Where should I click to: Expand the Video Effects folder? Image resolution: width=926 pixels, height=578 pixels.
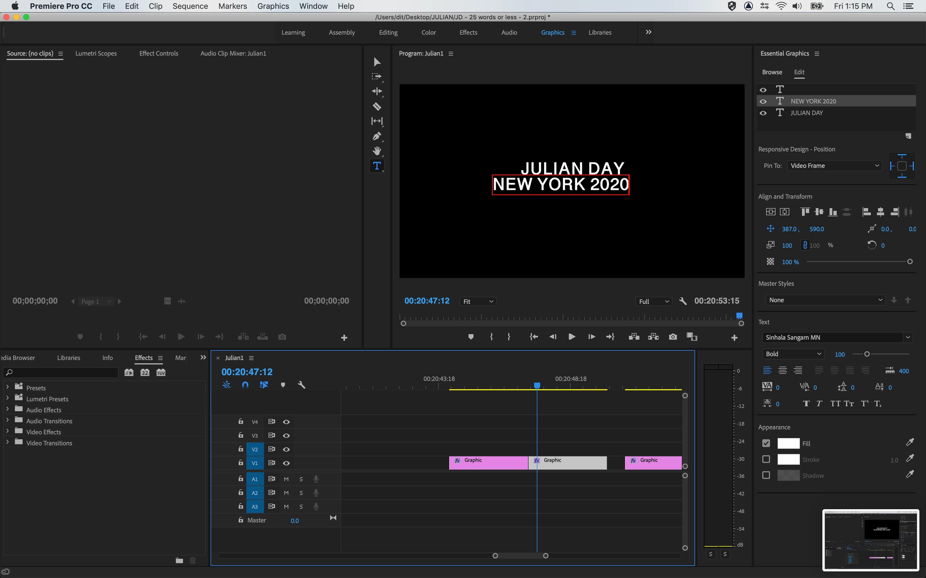pyautogui.click(x=7, y=432)
